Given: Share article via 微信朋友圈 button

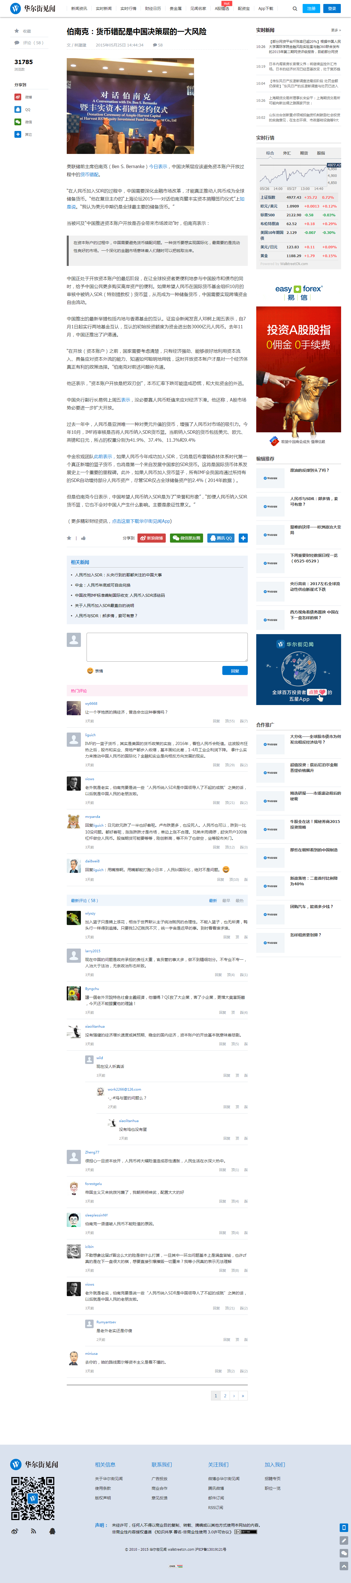Looking at the screenshot, I should (187, 538).
